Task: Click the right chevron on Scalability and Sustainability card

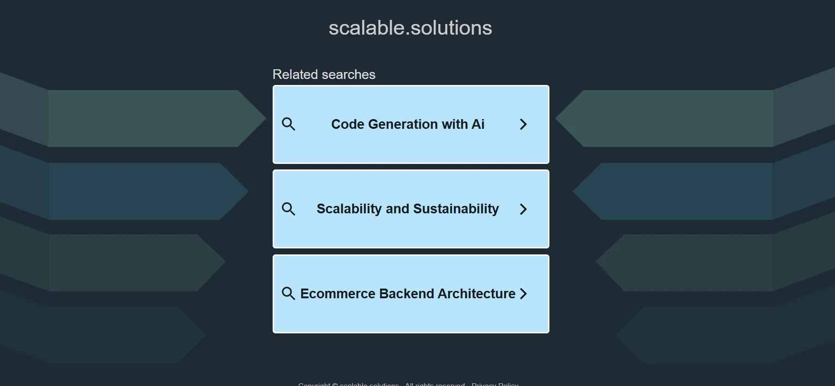Action: click(x=523, y=209)
